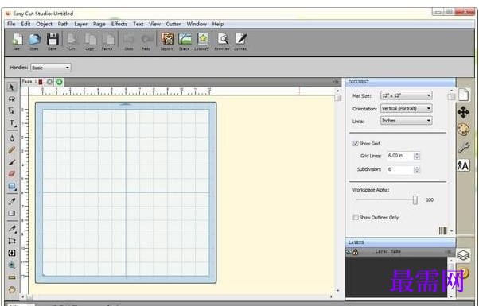Open the Object menu

(44, 24)
